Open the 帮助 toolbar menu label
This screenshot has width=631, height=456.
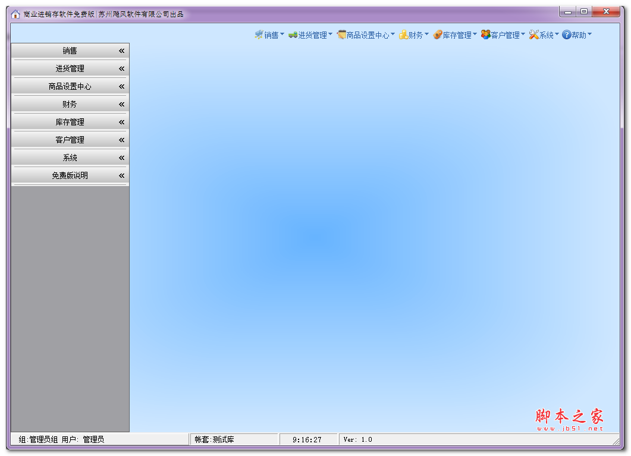click(x=579, y=36)
